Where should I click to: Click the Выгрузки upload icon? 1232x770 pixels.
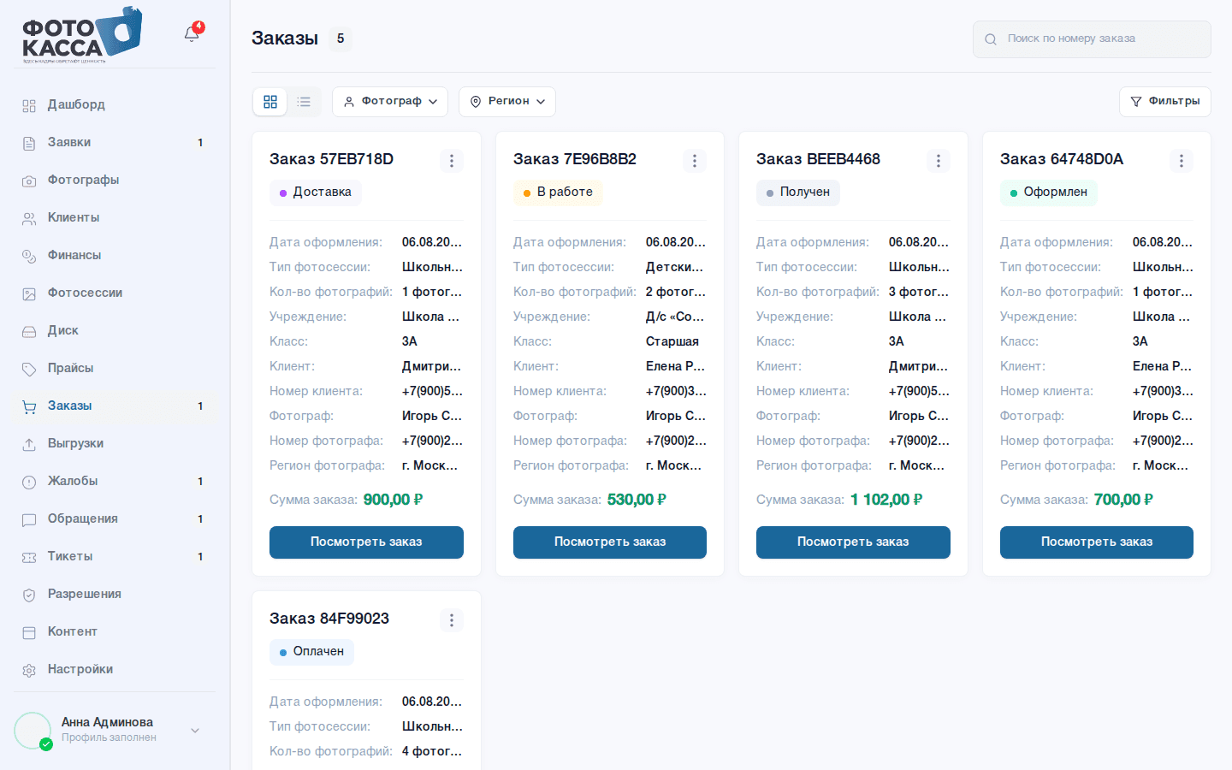point(29,444)
